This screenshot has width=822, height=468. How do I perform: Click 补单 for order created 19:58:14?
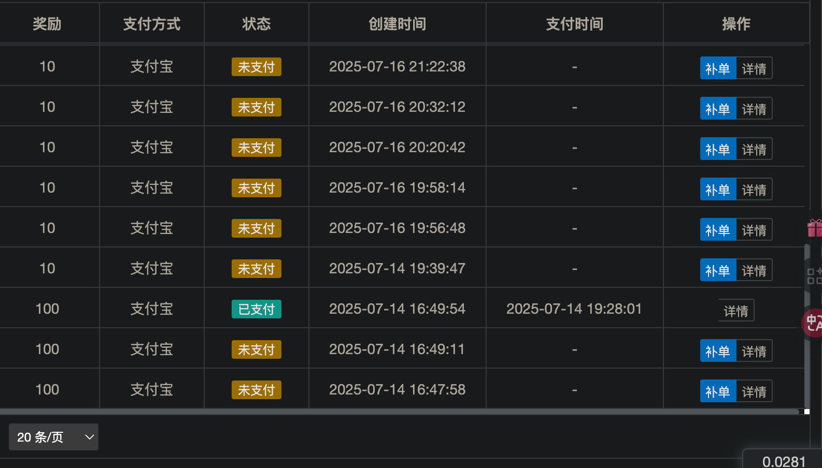(x=718, y=189)
